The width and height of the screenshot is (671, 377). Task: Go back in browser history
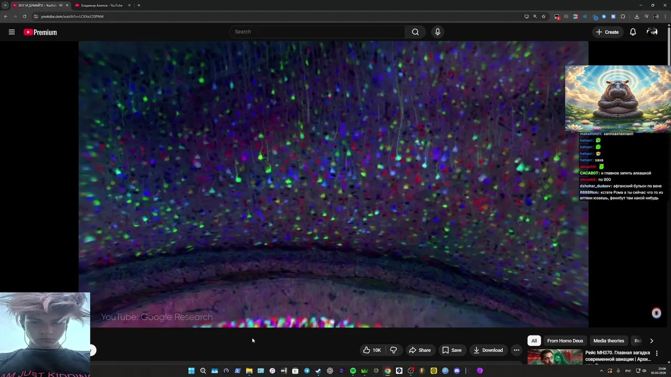click(x=6, y=16)
